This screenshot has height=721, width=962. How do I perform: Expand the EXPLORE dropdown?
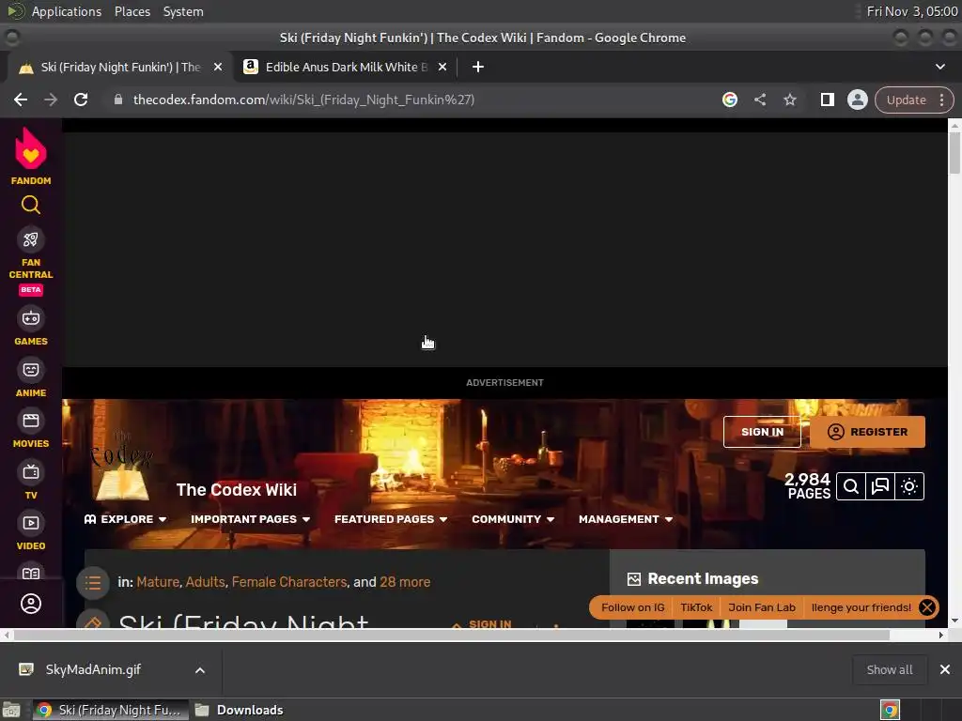click(125, 519)
